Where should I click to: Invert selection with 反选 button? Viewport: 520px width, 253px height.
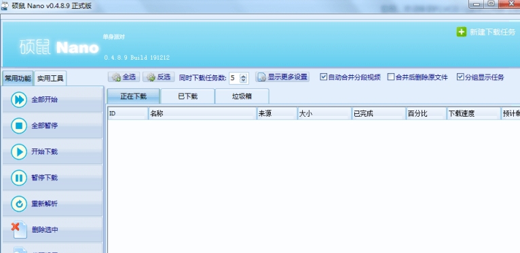coord(159,77)
